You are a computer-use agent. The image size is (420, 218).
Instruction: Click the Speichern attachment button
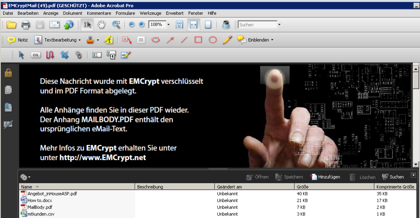289,177
